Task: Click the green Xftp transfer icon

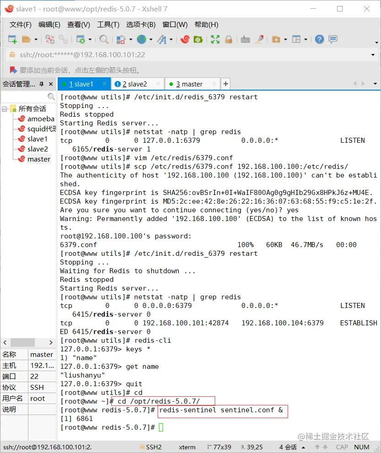Action: coord(198,39)
